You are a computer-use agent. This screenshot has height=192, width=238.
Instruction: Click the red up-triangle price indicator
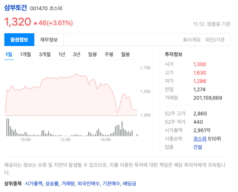[x=35, y=23]
